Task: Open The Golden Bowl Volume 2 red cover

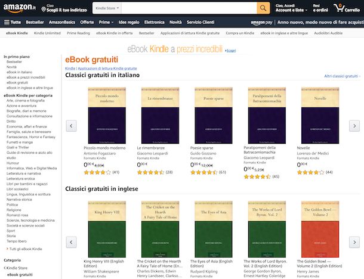Action: point(320,229)
